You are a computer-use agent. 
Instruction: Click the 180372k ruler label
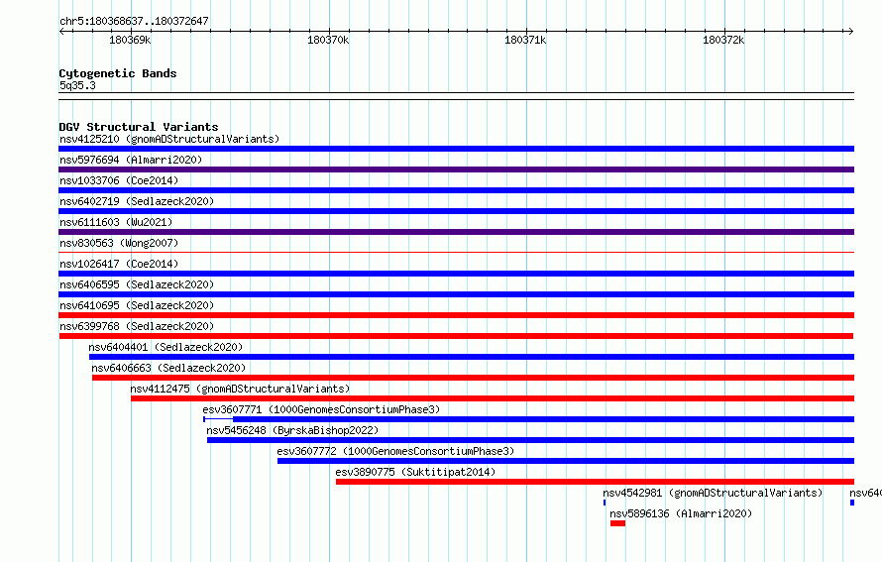[723, 40]
